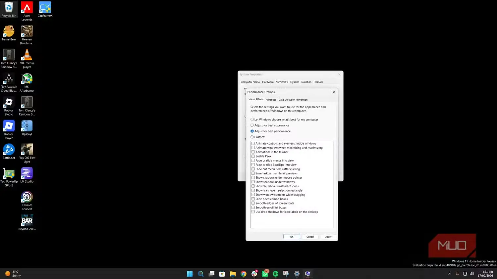Open the weather widget showing 31°C Sunny
497x279 pixels.
tap(13, 274)
